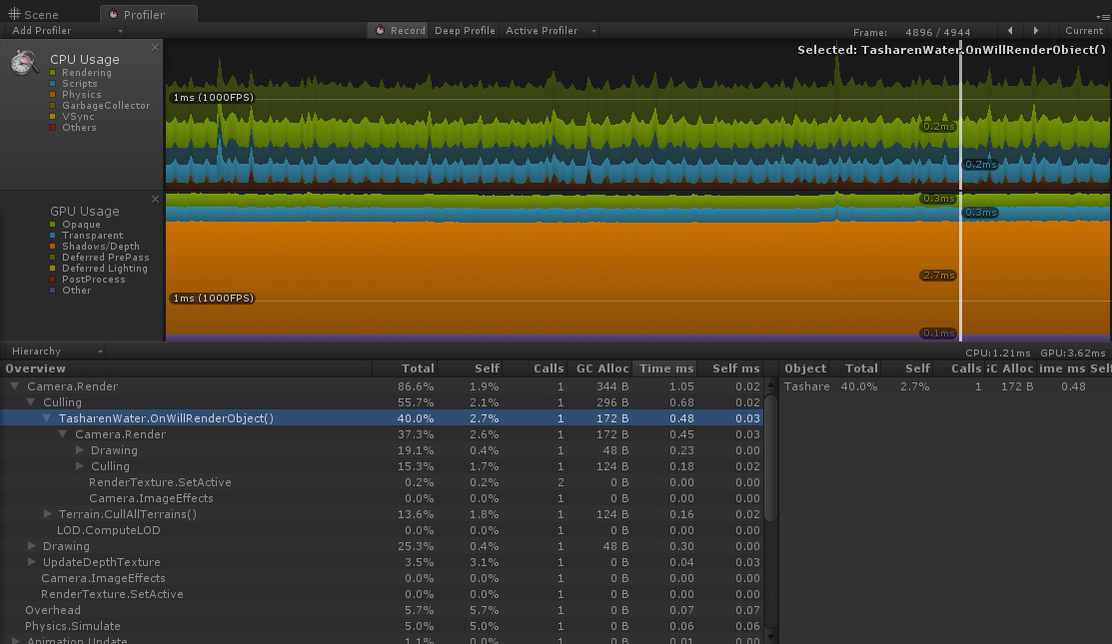Open the Hierarchy view dropdown

[56, 351]
